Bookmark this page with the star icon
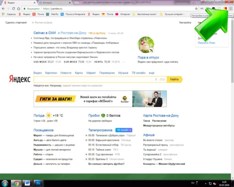 click(196, 9)
